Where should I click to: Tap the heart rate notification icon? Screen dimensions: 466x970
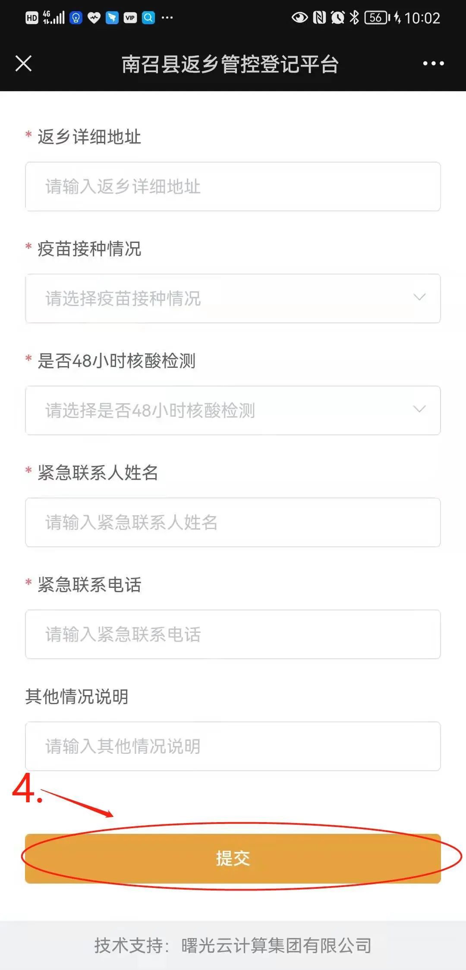(94, 18)
